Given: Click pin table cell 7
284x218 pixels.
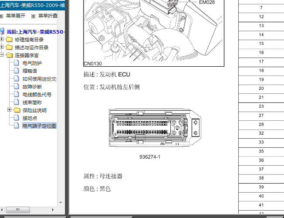Looking at the screenshot, I should (x=261, y=8).
